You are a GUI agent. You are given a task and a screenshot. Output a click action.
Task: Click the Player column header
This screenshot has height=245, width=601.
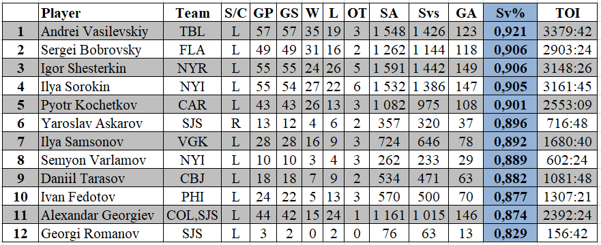point(101,13)
